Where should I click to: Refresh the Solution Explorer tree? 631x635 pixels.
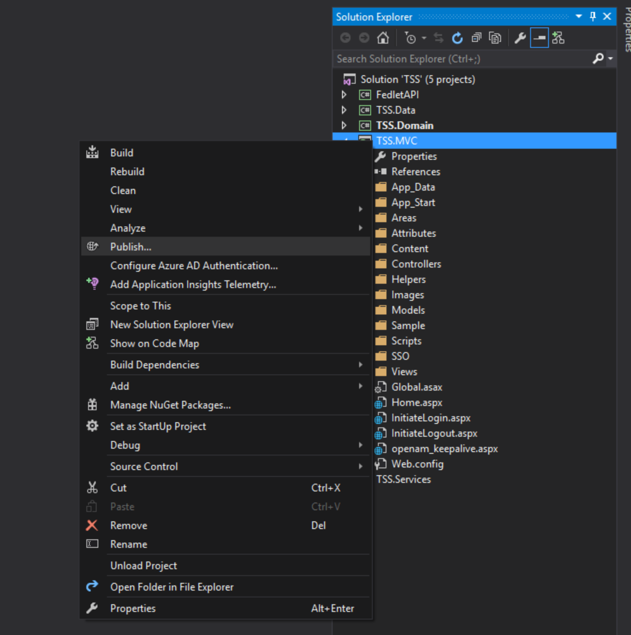pos(457,38)
